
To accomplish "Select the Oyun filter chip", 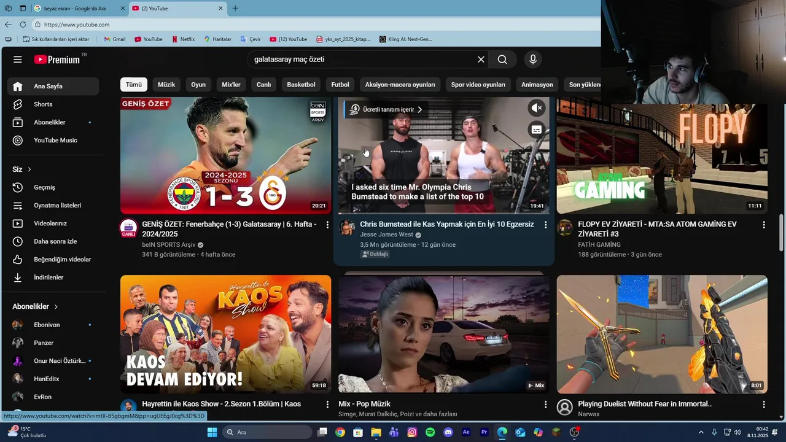I will click(198, 85).
